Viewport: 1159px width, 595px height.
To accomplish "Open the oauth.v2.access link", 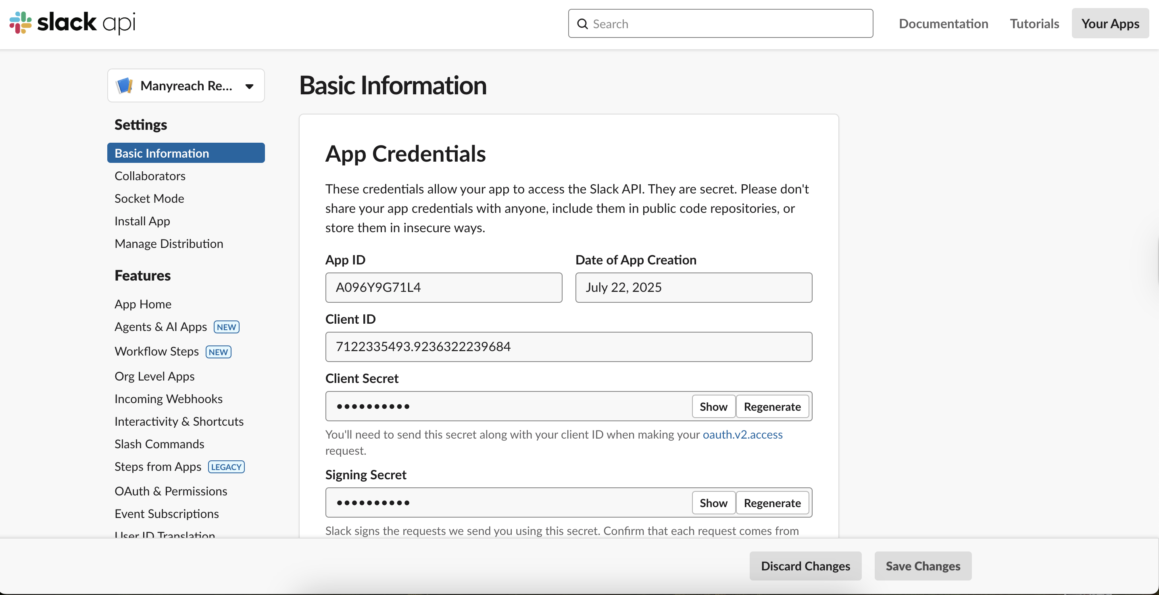I will pyautogui.click(x=742, y=435).
